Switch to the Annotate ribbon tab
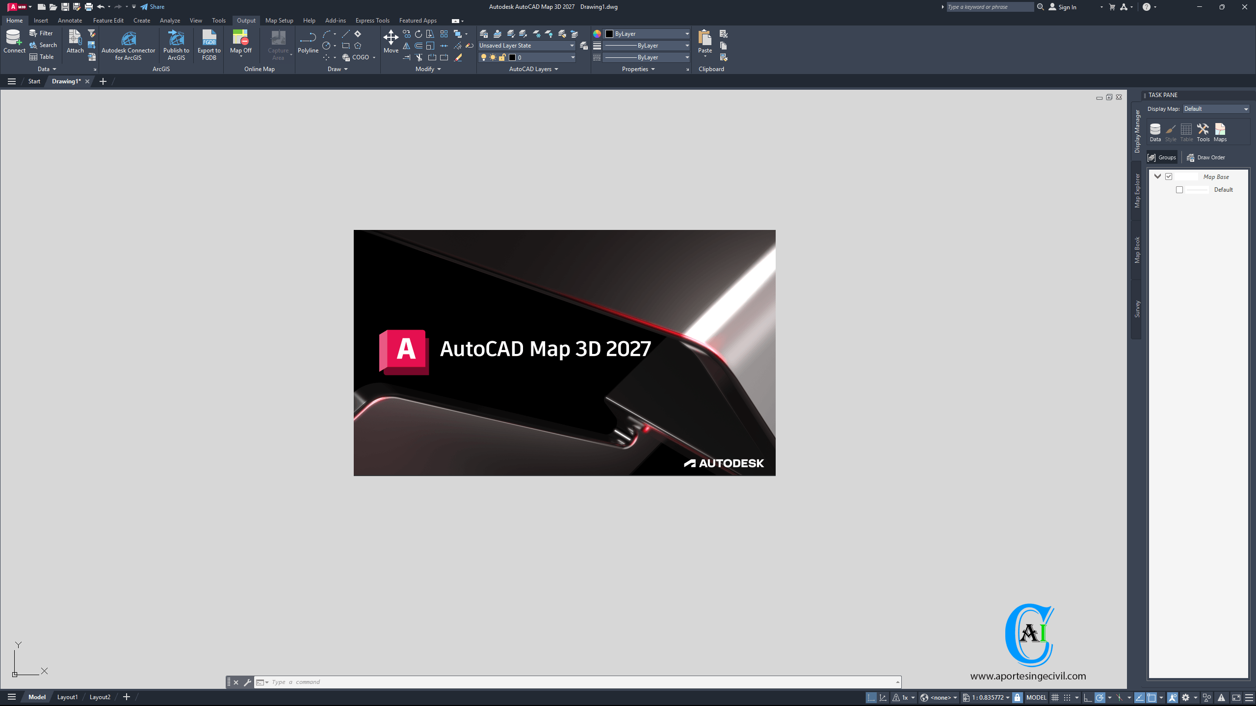This screenshot has width=1256, height=706. tap(70, 21)
